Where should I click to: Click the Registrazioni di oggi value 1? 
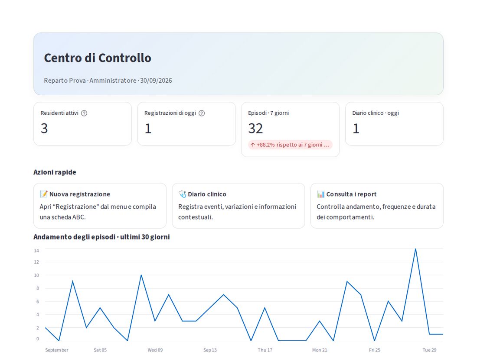pos(148,129)
